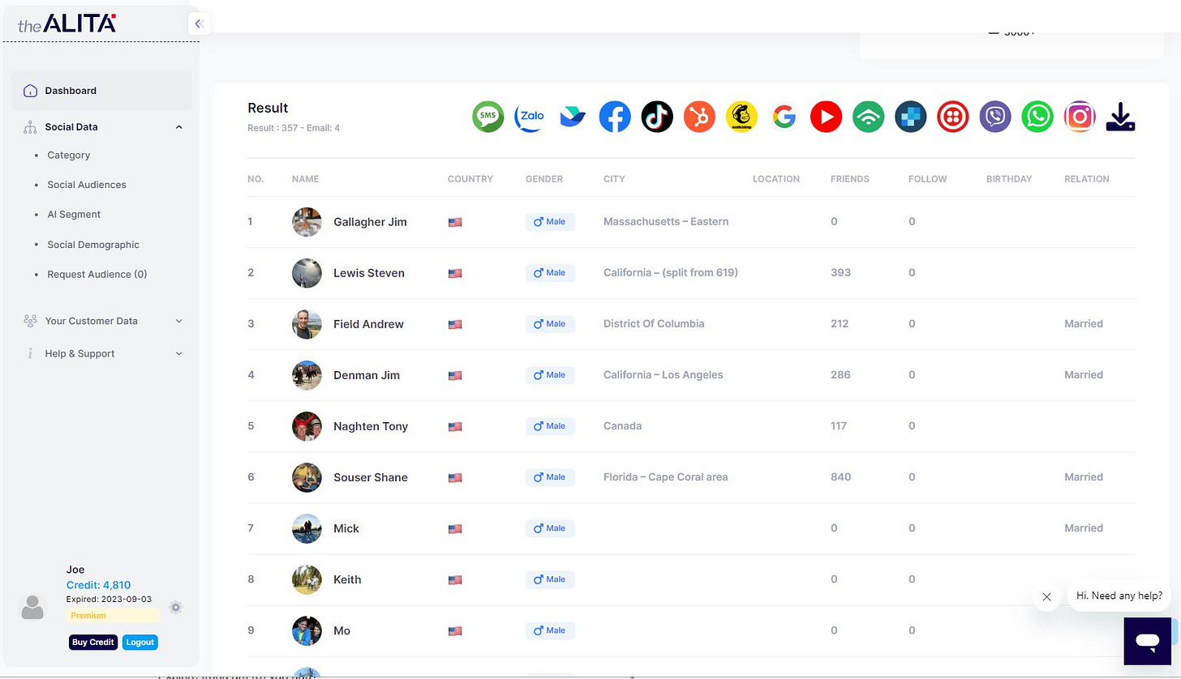Screen dimensions: 1181x679
Task: Open the Zalo export icon
Action: click(530, 117)
